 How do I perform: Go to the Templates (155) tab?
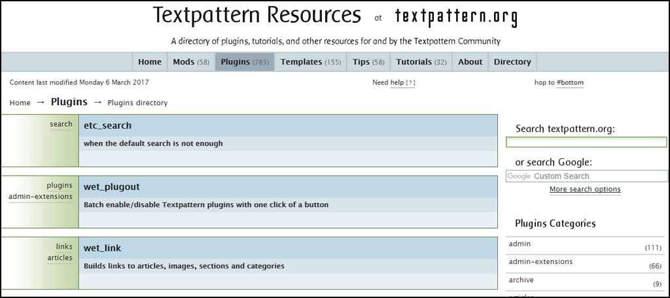311,62
